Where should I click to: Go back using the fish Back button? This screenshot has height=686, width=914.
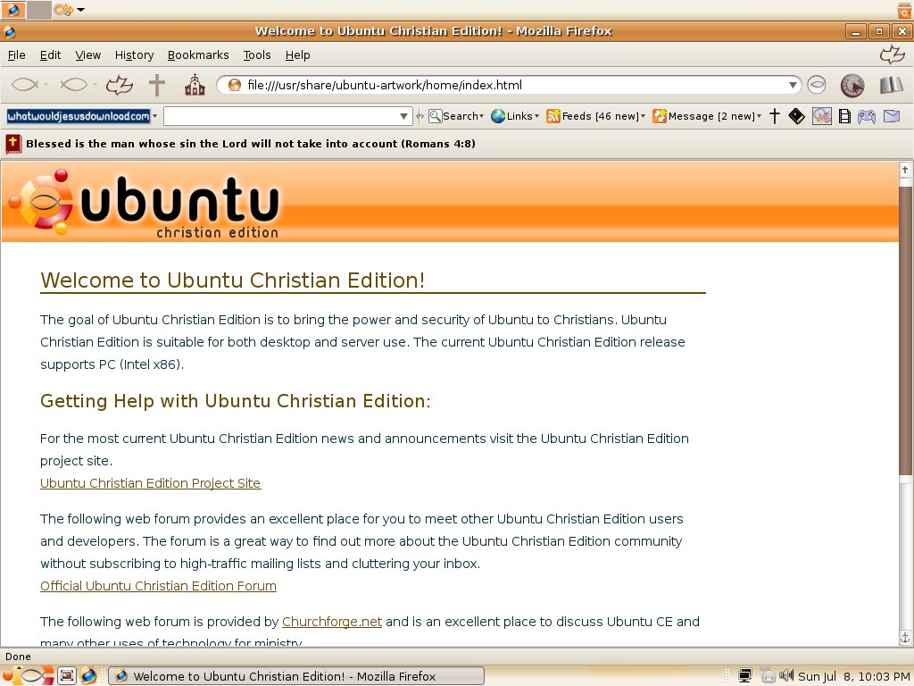click(x=25, y=85)
